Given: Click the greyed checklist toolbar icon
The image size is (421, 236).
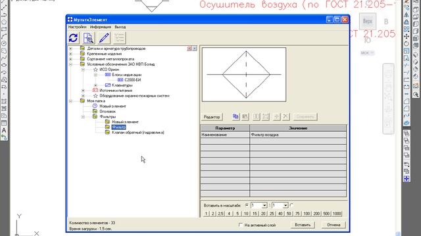Looking at the screenshot, I should pos(119,38).
